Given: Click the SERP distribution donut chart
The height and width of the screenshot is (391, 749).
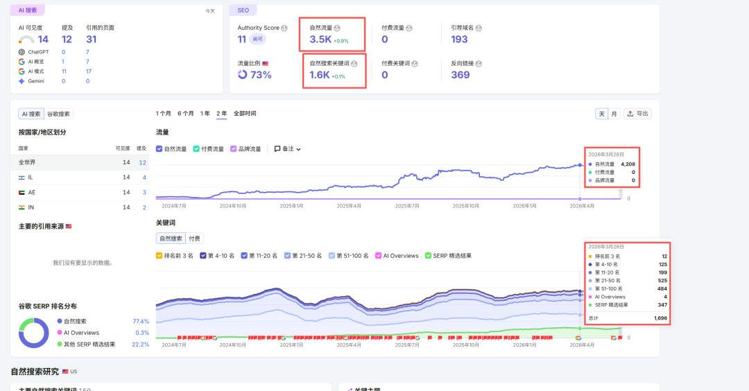Looking at the screenshot, I should [33, 333].
